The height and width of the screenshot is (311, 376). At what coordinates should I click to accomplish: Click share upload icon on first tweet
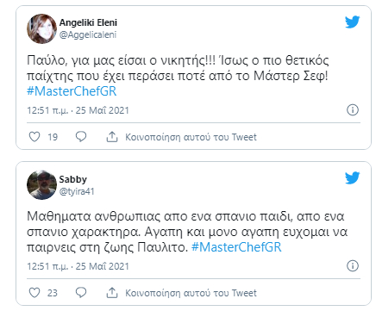point(112,137)
